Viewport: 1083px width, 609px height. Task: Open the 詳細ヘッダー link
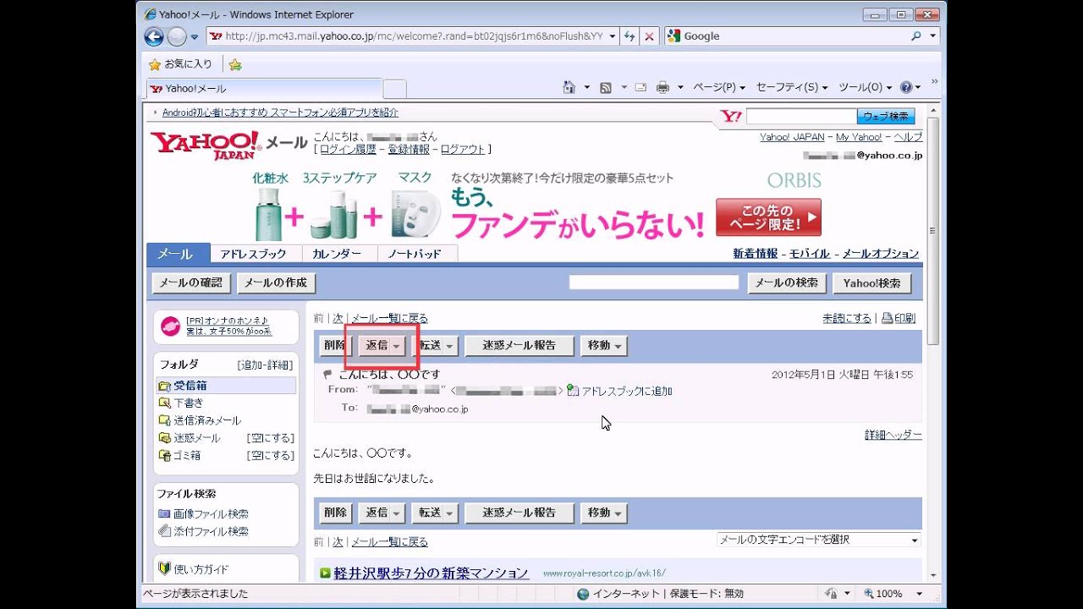click(x=893, y=435)
